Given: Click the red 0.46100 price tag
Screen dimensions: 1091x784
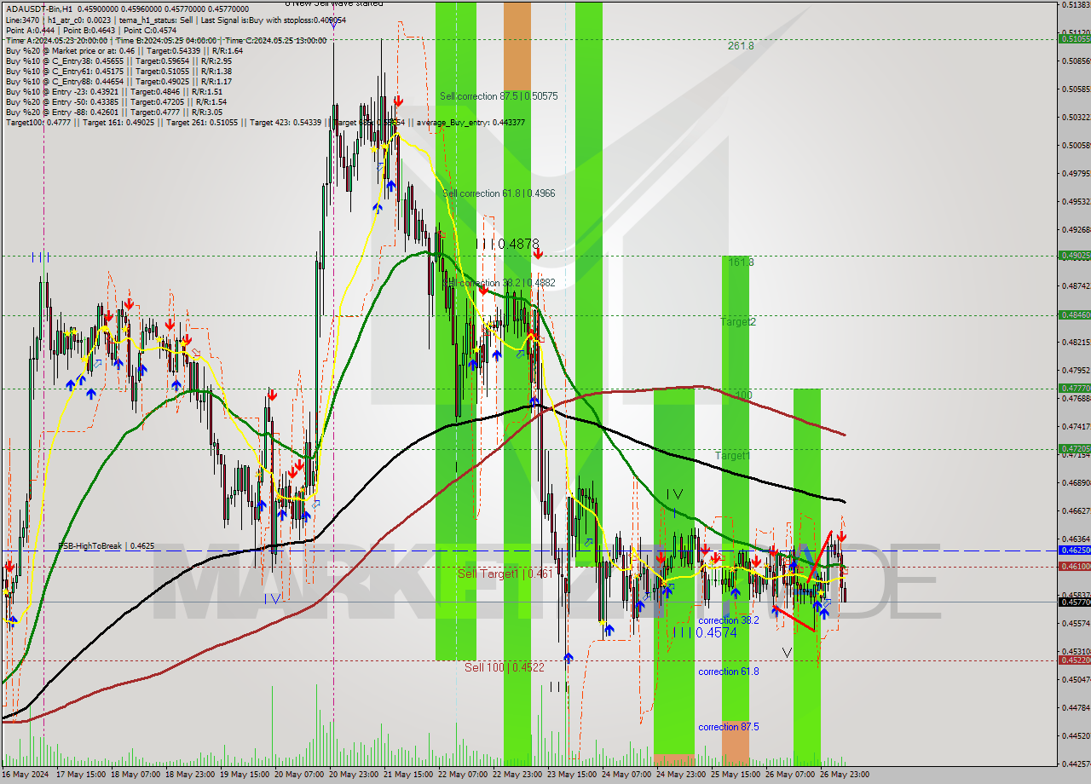Looking at the screenshot, I should [x=1074, y=566].
